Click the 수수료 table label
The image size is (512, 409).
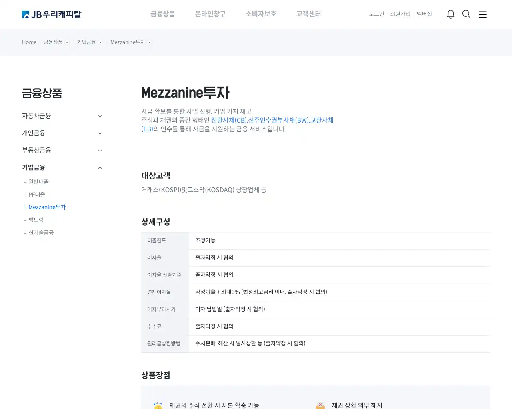[154, 326]
